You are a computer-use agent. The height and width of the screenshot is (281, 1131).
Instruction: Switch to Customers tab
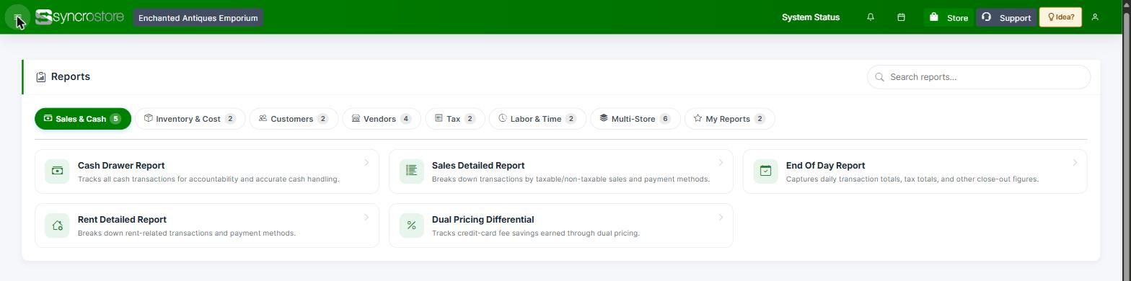coord(294,119)
